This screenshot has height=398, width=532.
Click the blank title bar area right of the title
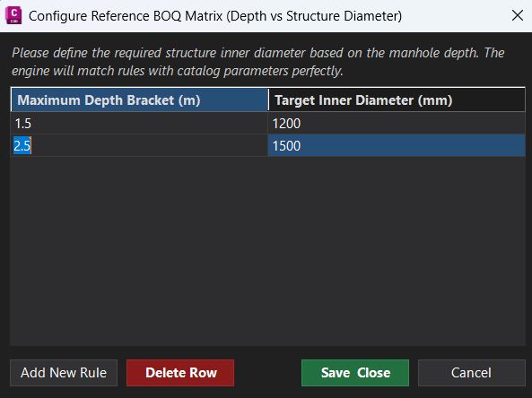pyautogui.click(x=455, y=16)
